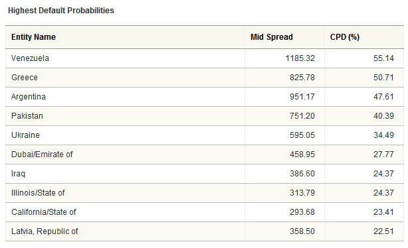Click Latvia's CPD value 22.51
The width and height of the screenshot is (408, 248).
pyautogui.click(x=383, y=231)
